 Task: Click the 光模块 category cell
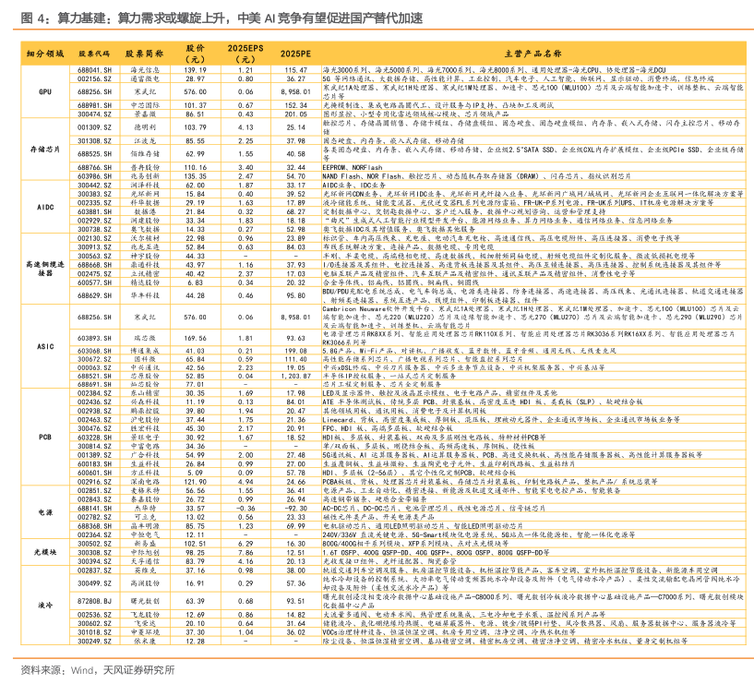pos(45,552)
